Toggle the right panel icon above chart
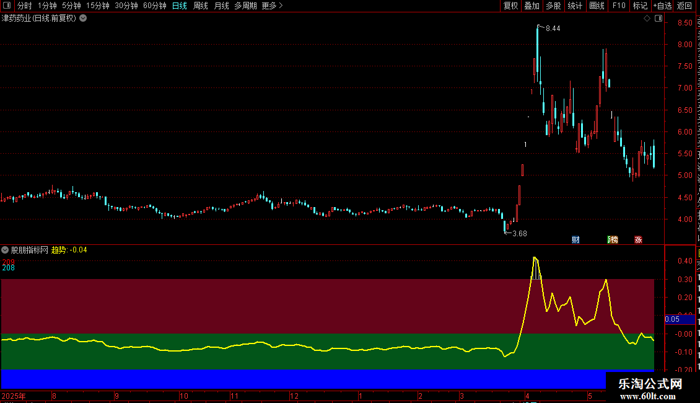Image resolution: width=700 pixels, height=403 pixels. tap(658, 19)
